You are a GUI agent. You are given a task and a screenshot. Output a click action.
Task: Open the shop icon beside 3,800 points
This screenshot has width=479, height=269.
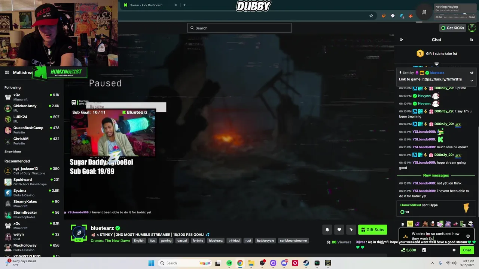tap(424, 250)
